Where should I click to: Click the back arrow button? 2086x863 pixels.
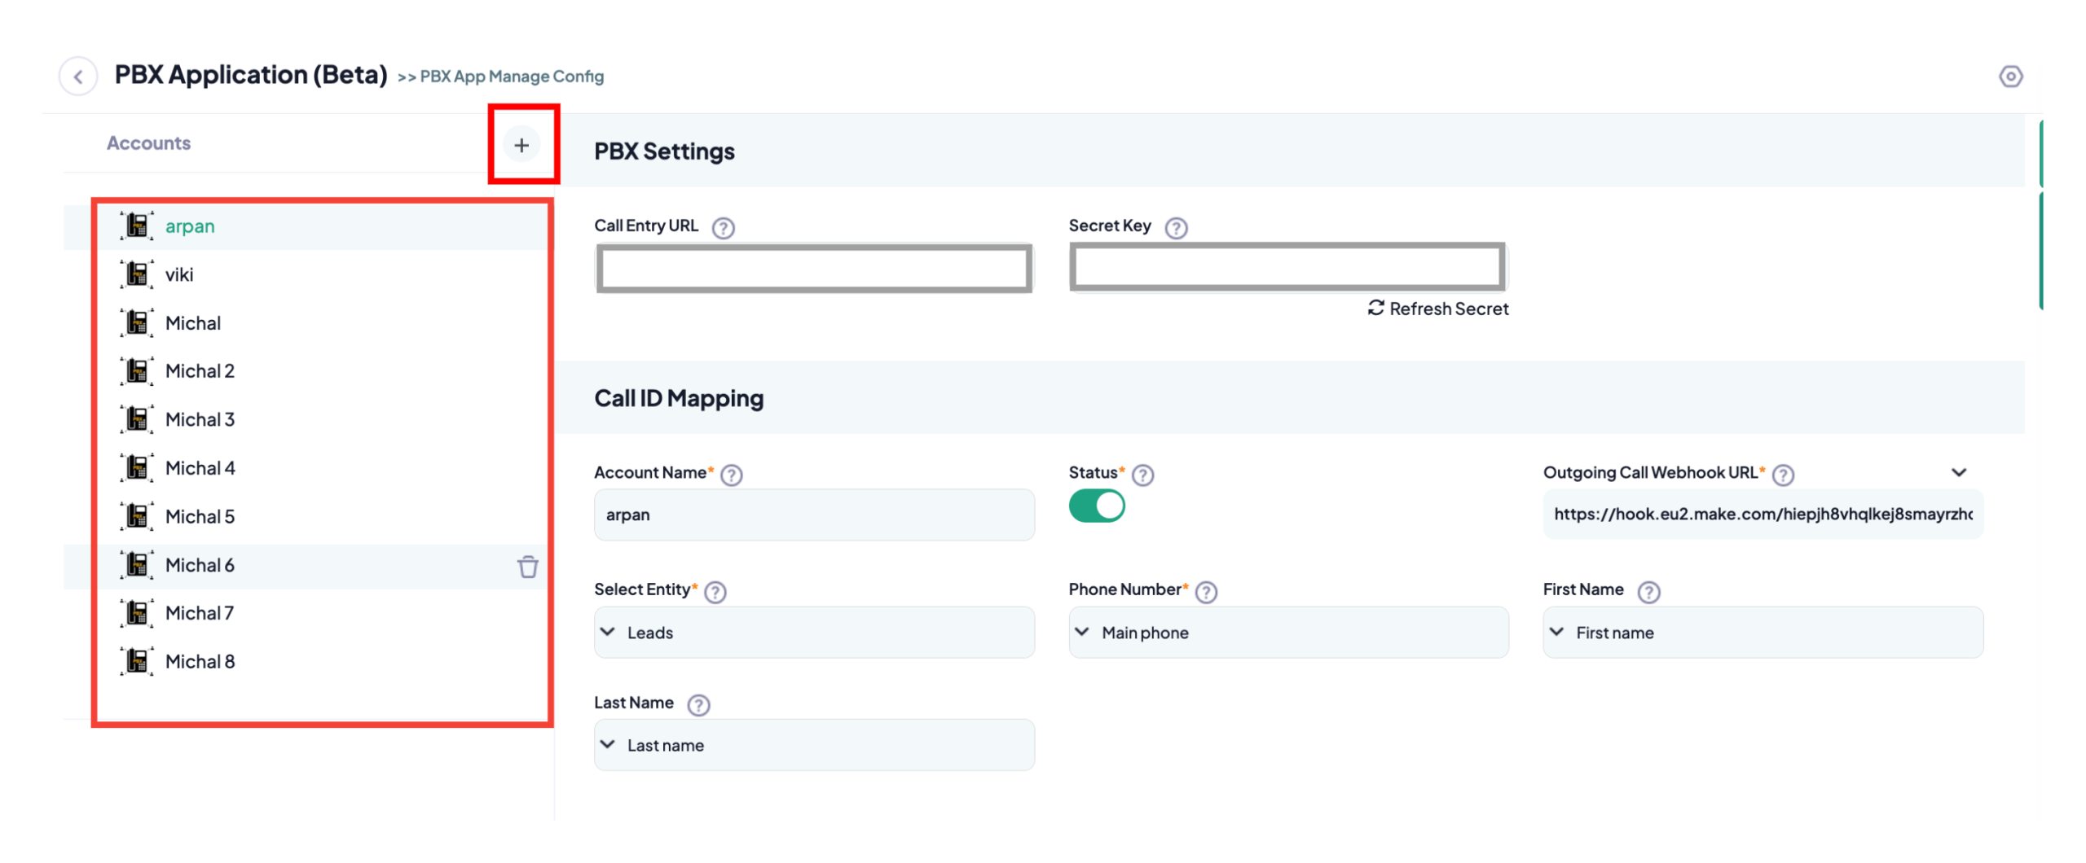pos(78,77)
